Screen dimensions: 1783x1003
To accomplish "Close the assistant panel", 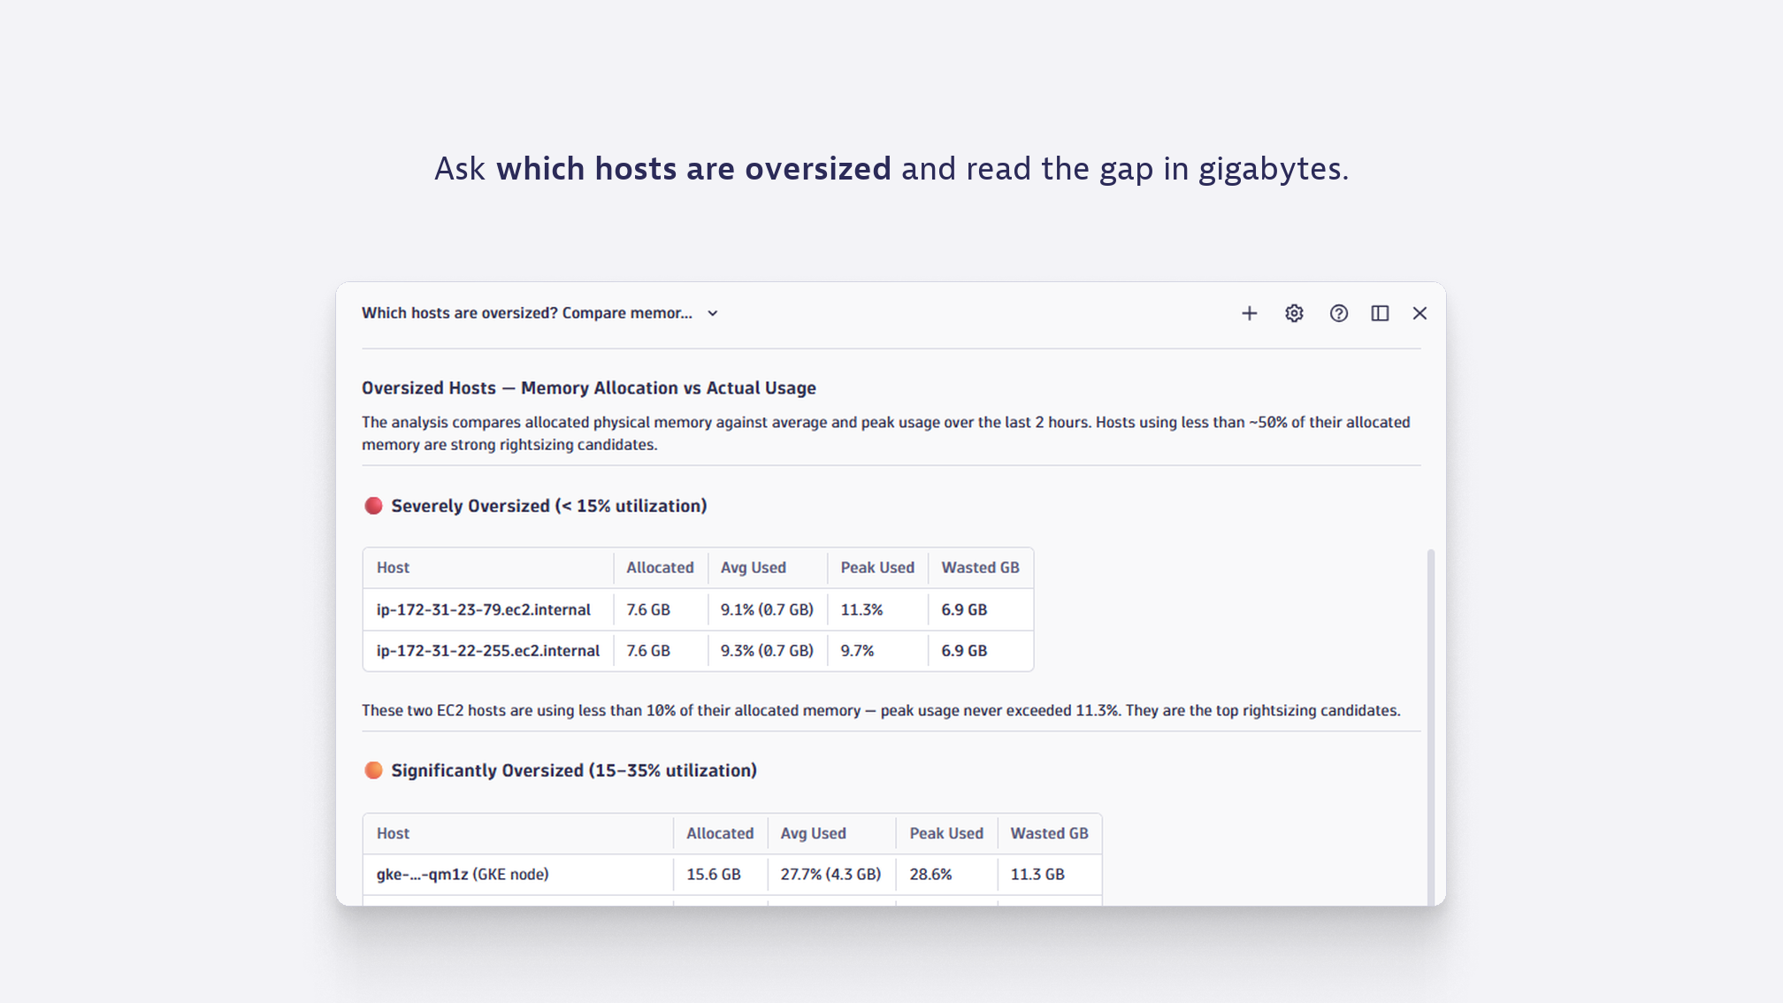I will [x=1420, y=313].
